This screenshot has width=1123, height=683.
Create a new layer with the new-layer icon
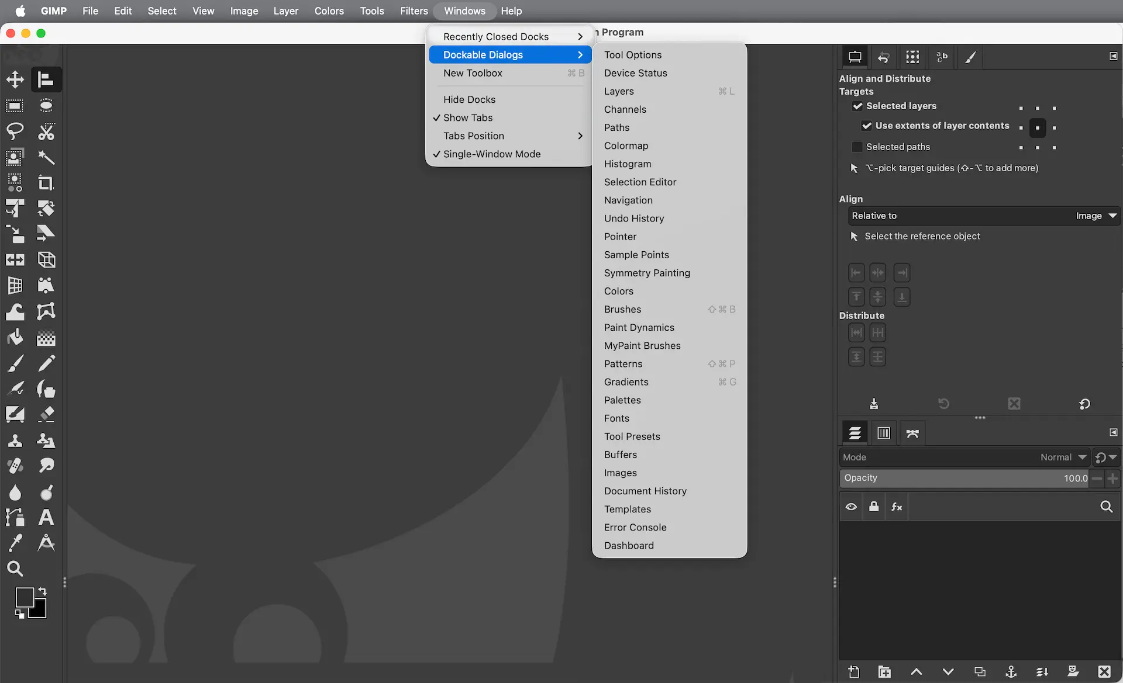coord(854,672)
